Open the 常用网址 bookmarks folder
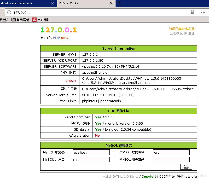 click(20, 20)
